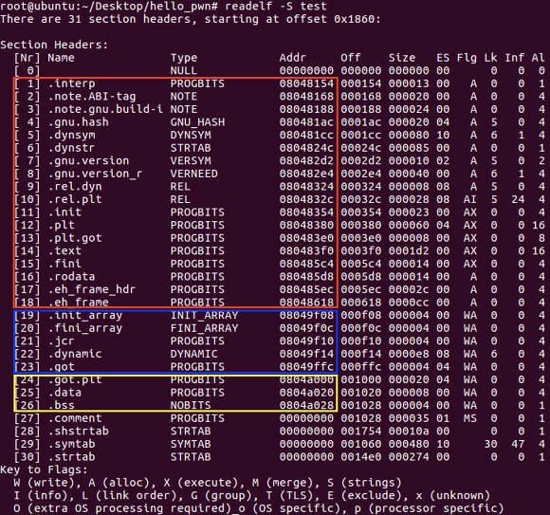Click the '.init_array' section name

click(x=85, y=316)
